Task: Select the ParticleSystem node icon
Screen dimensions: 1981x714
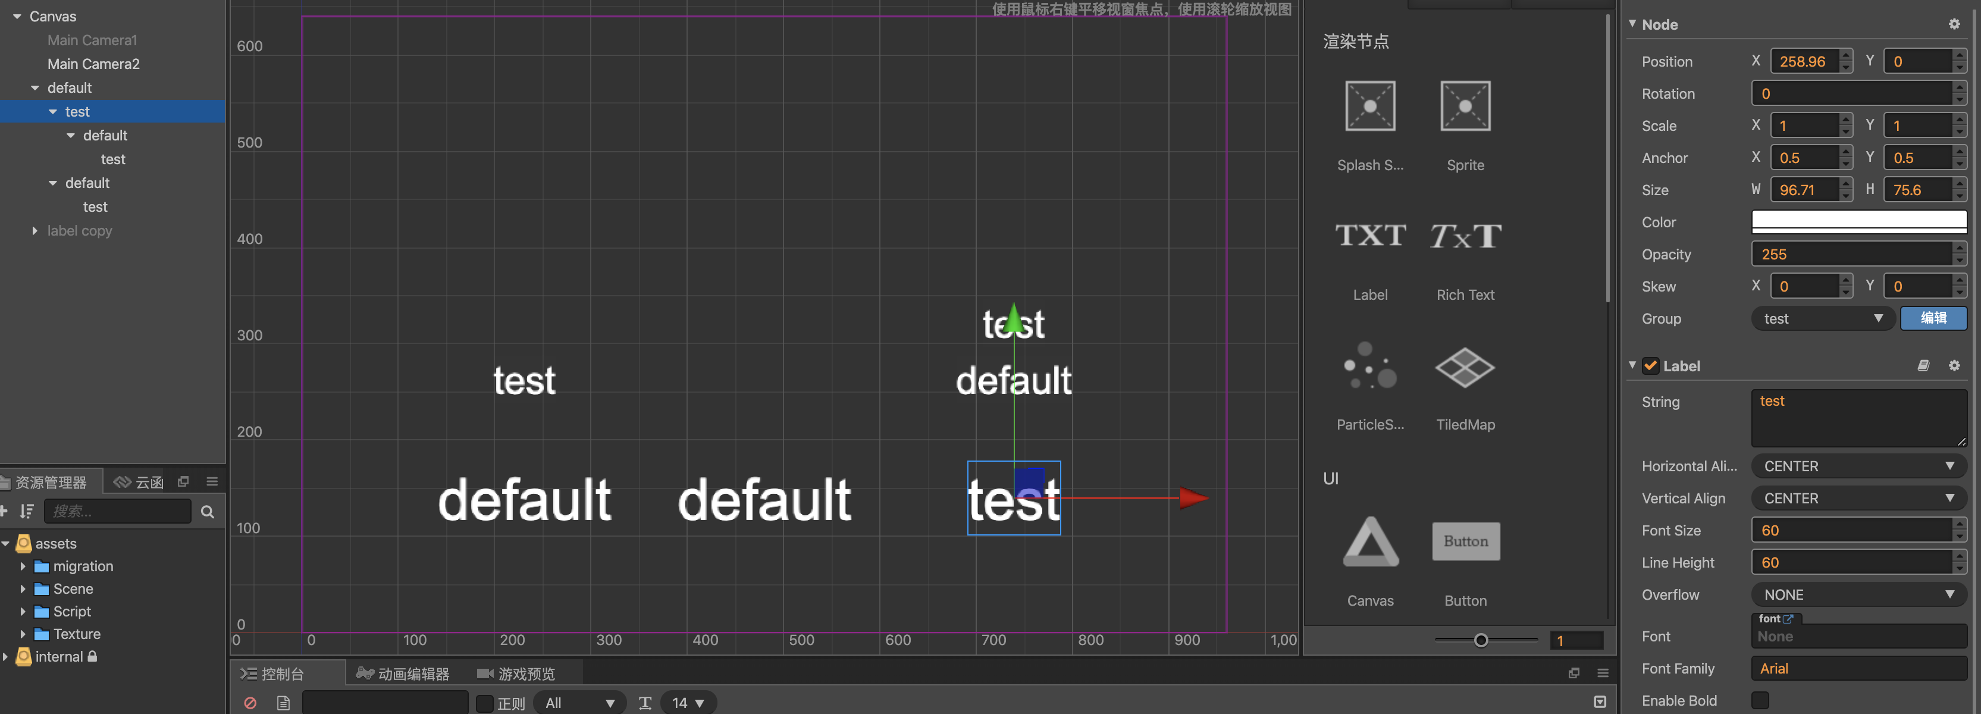Action: (1369, 365)
